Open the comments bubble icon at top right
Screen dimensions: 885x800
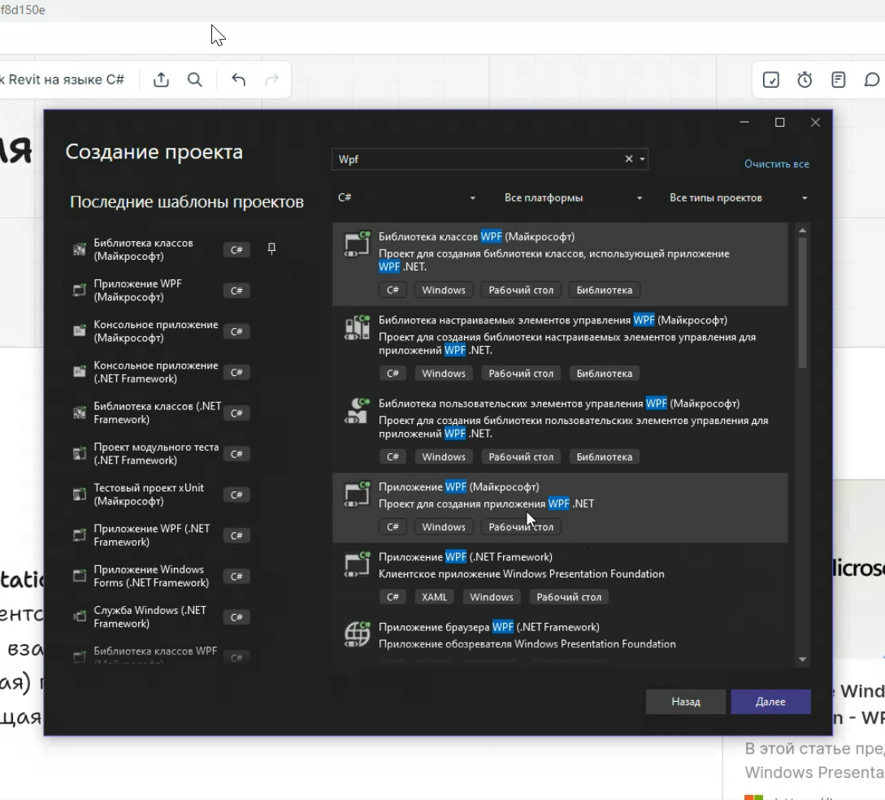pyautogui.click(x=872, y=80)
